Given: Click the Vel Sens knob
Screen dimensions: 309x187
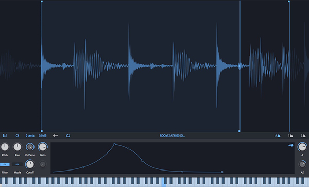Looking at the screenshot, I should click(x=30, y=147).
